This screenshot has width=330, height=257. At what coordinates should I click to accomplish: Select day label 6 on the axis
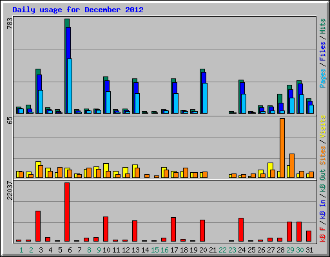click(x=70, y=250)
